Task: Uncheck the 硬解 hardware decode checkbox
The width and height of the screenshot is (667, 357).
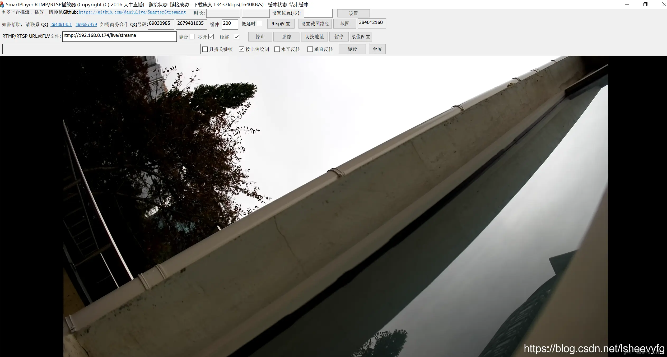Action: coord(237,37)
